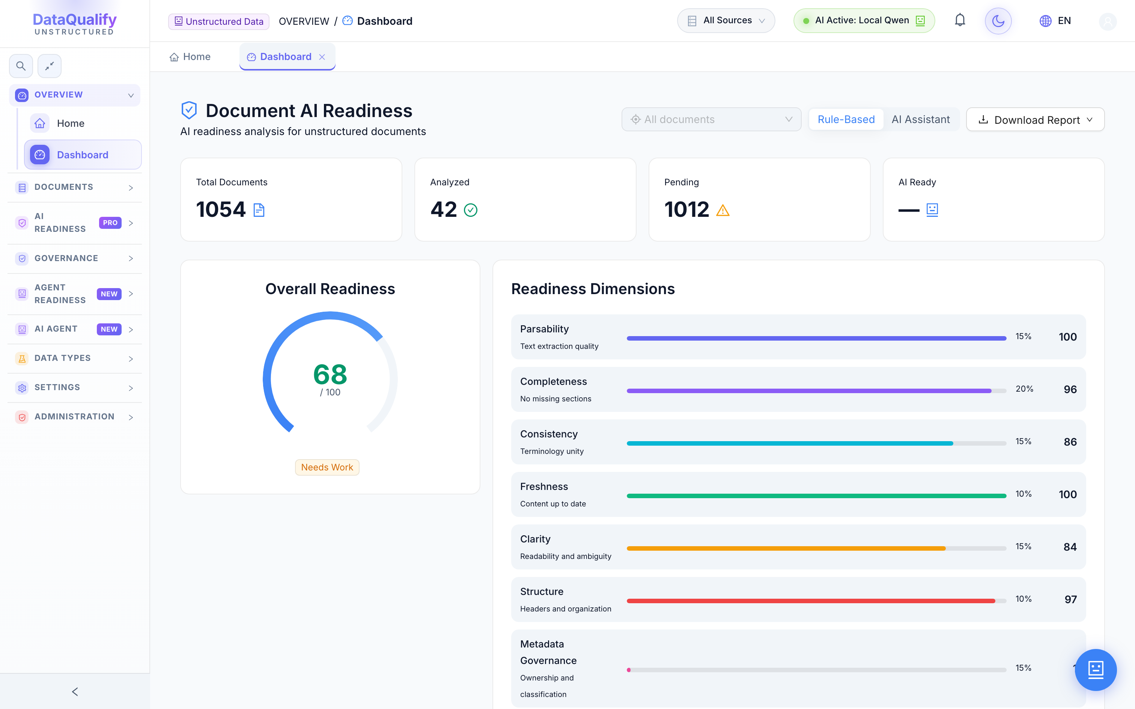The width and height of the screenshot is (1135, 709).
Task: Switch to AI Assistant mode
Action: [921, 120]
